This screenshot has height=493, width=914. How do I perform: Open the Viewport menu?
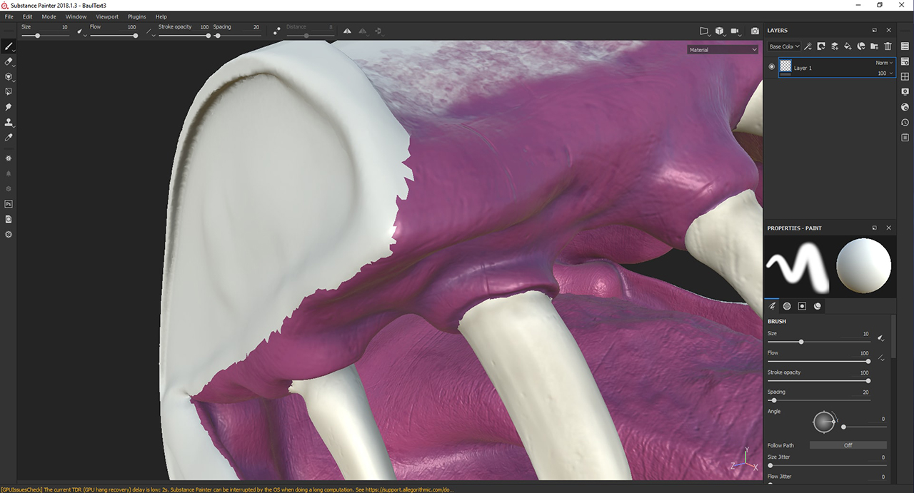107,16
